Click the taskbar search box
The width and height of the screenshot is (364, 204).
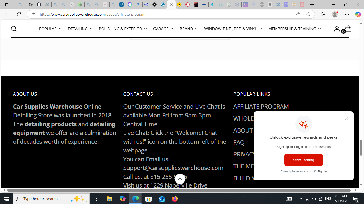pyautogui.click(x=51, y=199)
